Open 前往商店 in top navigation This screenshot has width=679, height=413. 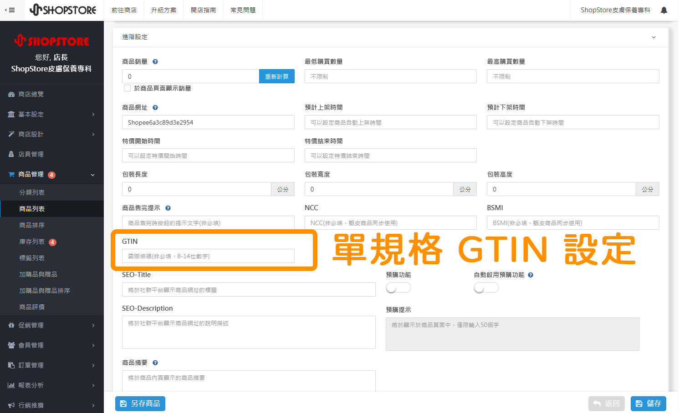pyautogui.click(x=124, y=10)
